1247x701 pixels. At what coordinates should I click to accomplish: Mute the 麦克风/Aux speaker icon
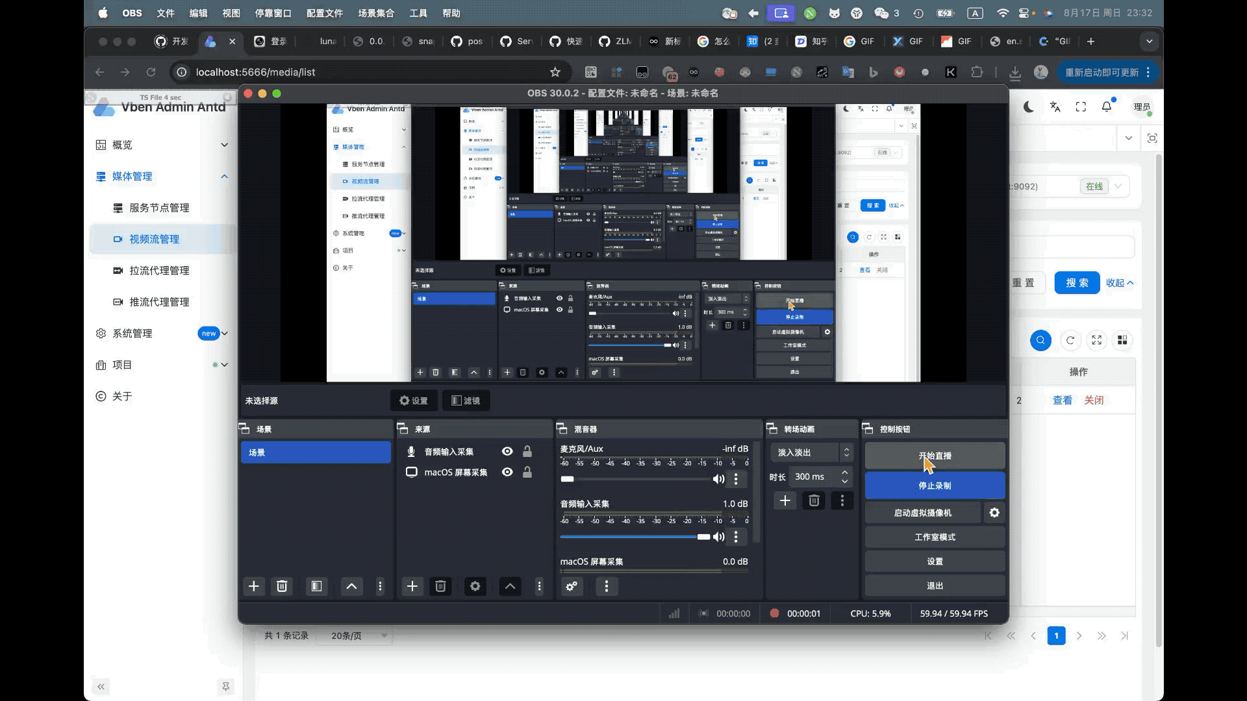click(718, 479)
